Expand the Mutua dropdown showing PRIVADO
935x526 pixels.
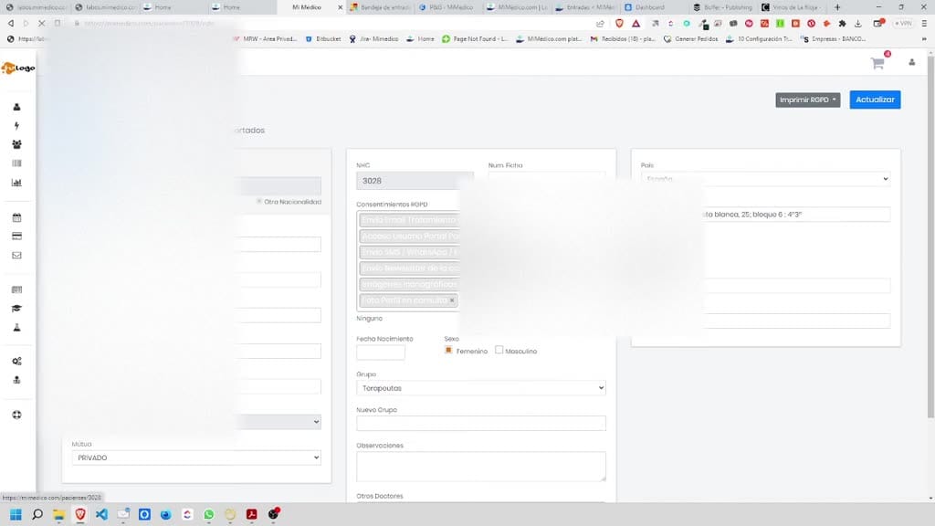tap(196, 458)
